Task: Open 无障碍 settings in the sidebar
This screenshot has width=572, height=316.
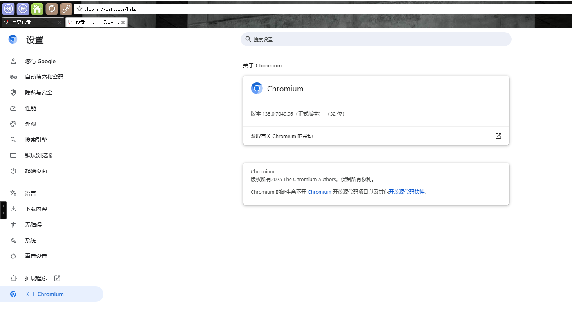Action: pos(52,225)
